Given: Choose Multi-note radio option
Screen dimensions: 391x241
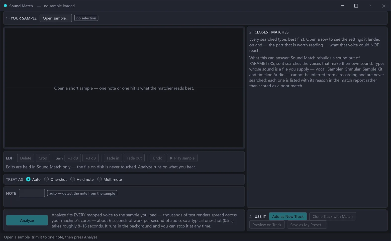Looking at the screenshot, I should click(110, 179).
